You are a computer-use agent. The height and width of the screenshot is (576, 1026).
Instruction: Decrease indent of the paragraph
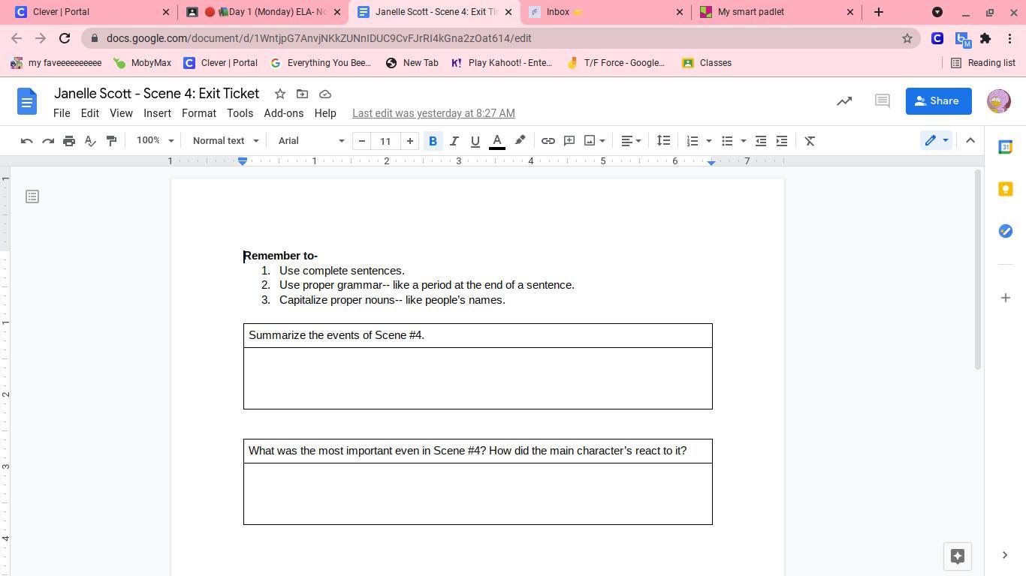point(761,141)
